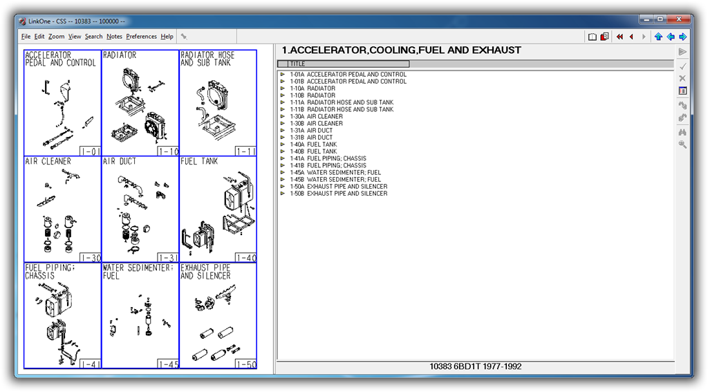708x392 pixels.
Task: Select '1-01B ACCELERATOR PEDAL AND CONTROL' entry
Action: pyautogui.click(x=348, y=82)
